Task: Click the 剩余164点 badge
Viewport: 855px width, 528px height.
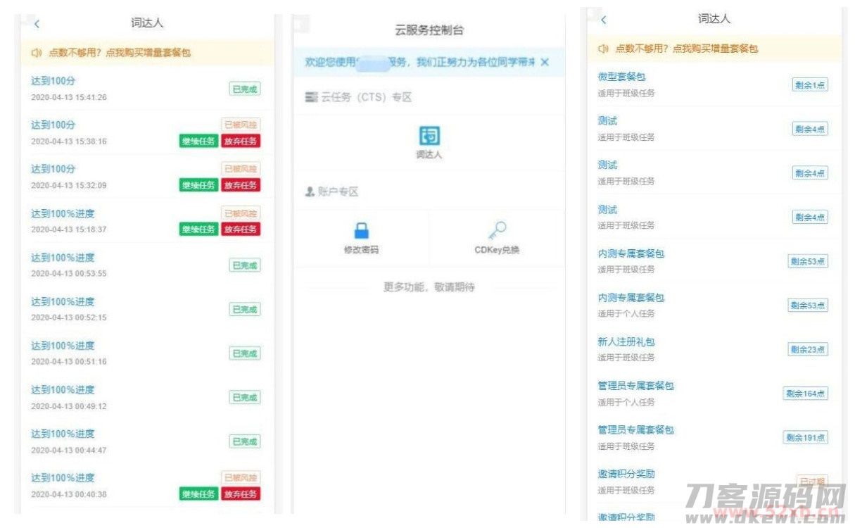Action: point(805,394)
